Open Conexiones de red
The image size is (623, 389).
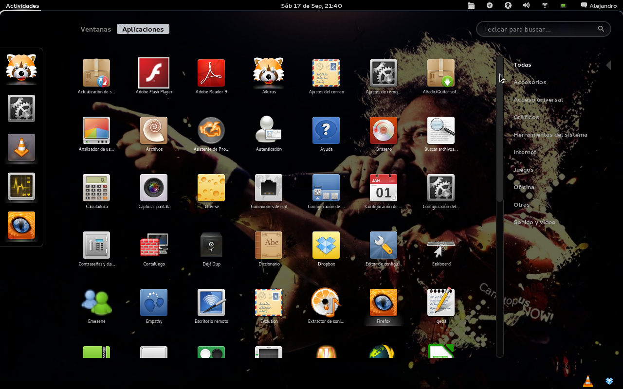click(x=269, y=188)
